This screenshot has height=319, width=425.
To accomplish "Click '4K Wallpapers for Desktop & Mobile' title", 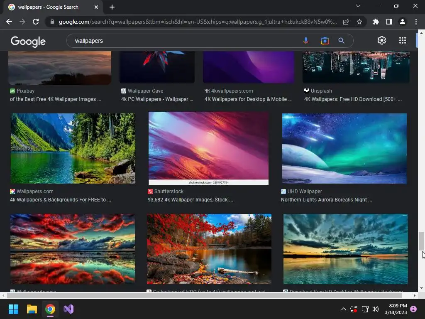I will click(x=248, y=99).
